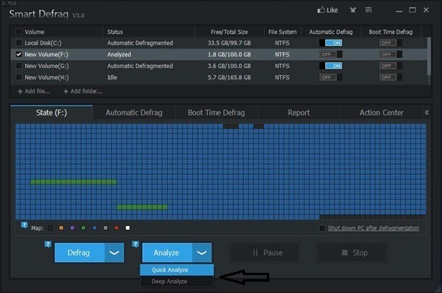Screen dimensions: 442x293
Task: Click the white map legend swatch
Action: click(x=127, y=227)
